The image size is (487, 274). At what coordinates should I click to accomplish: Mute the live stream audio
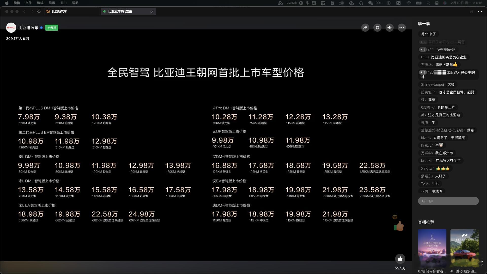389,28
